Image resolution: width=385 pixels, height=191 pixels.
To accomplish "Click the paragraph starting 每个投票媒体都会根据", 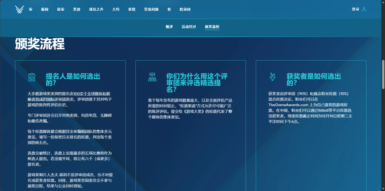I will (x=70, y=137).
